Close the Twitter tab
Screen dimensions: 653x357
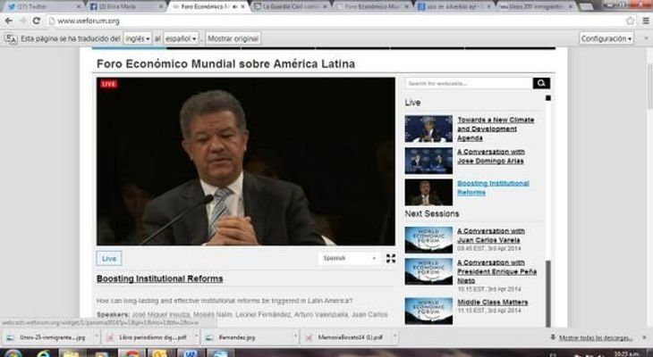79,6
